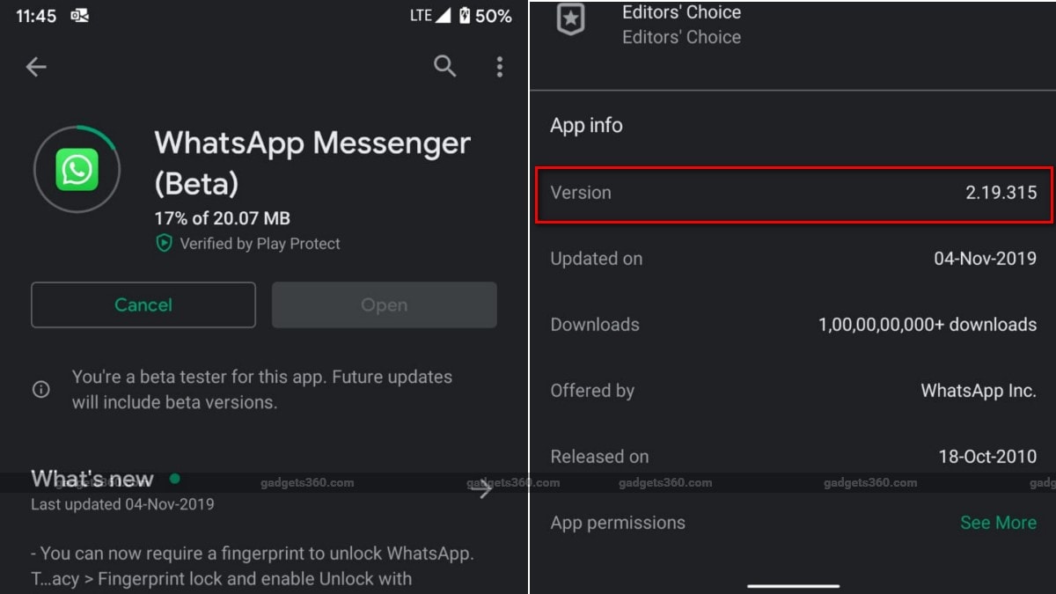The image size is (1056, 594).
Task: Tap the Offered by WhatsApp Inc. row
Action: (793, 391)
